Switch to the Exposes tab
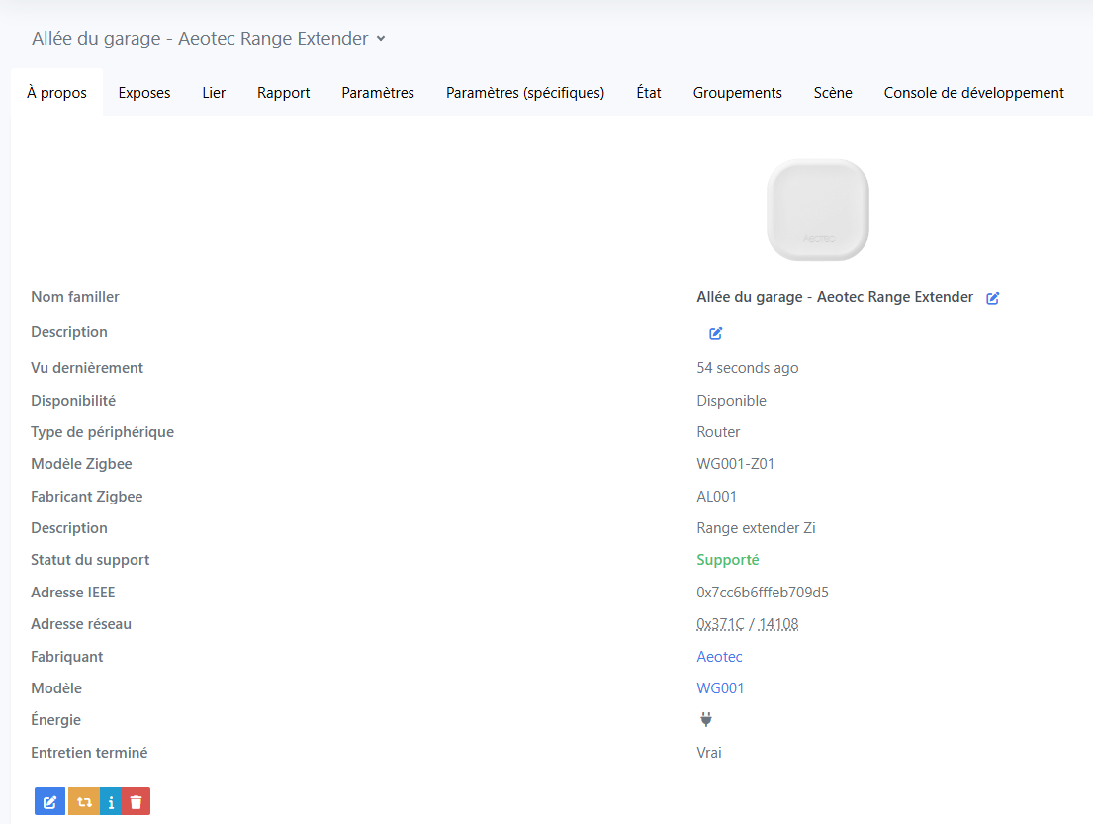1093x824 pixels. tap(144, 93)
